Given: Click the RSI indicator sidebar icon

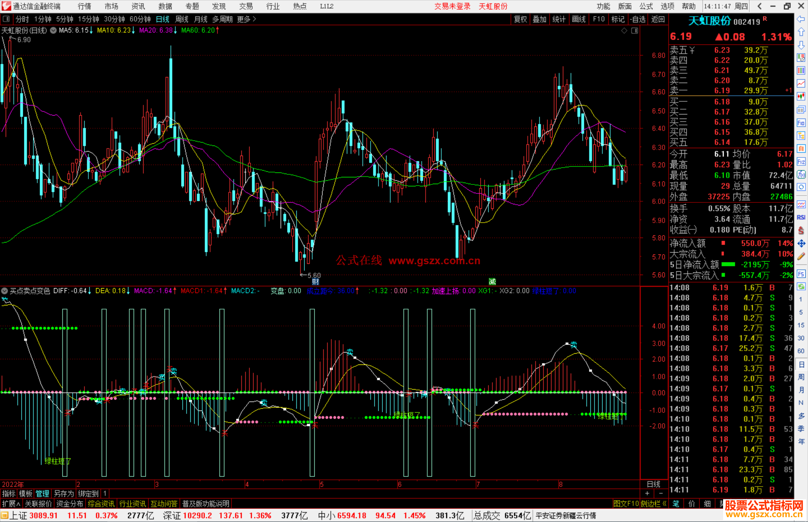Looking at the screenshot, I should point(801,217).
